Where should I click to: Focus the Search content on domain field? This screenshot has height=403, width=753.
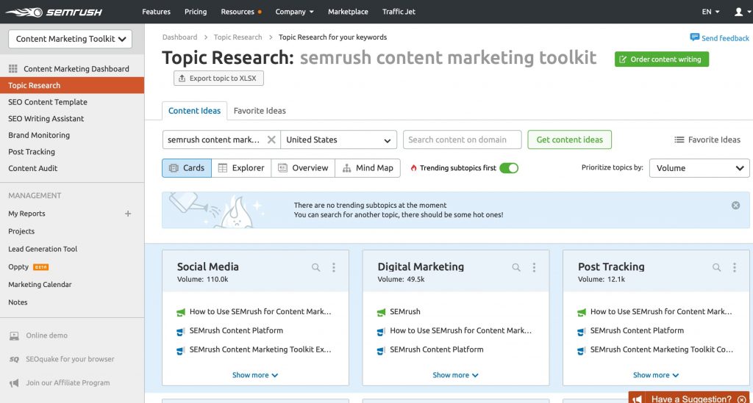(462, 140)
